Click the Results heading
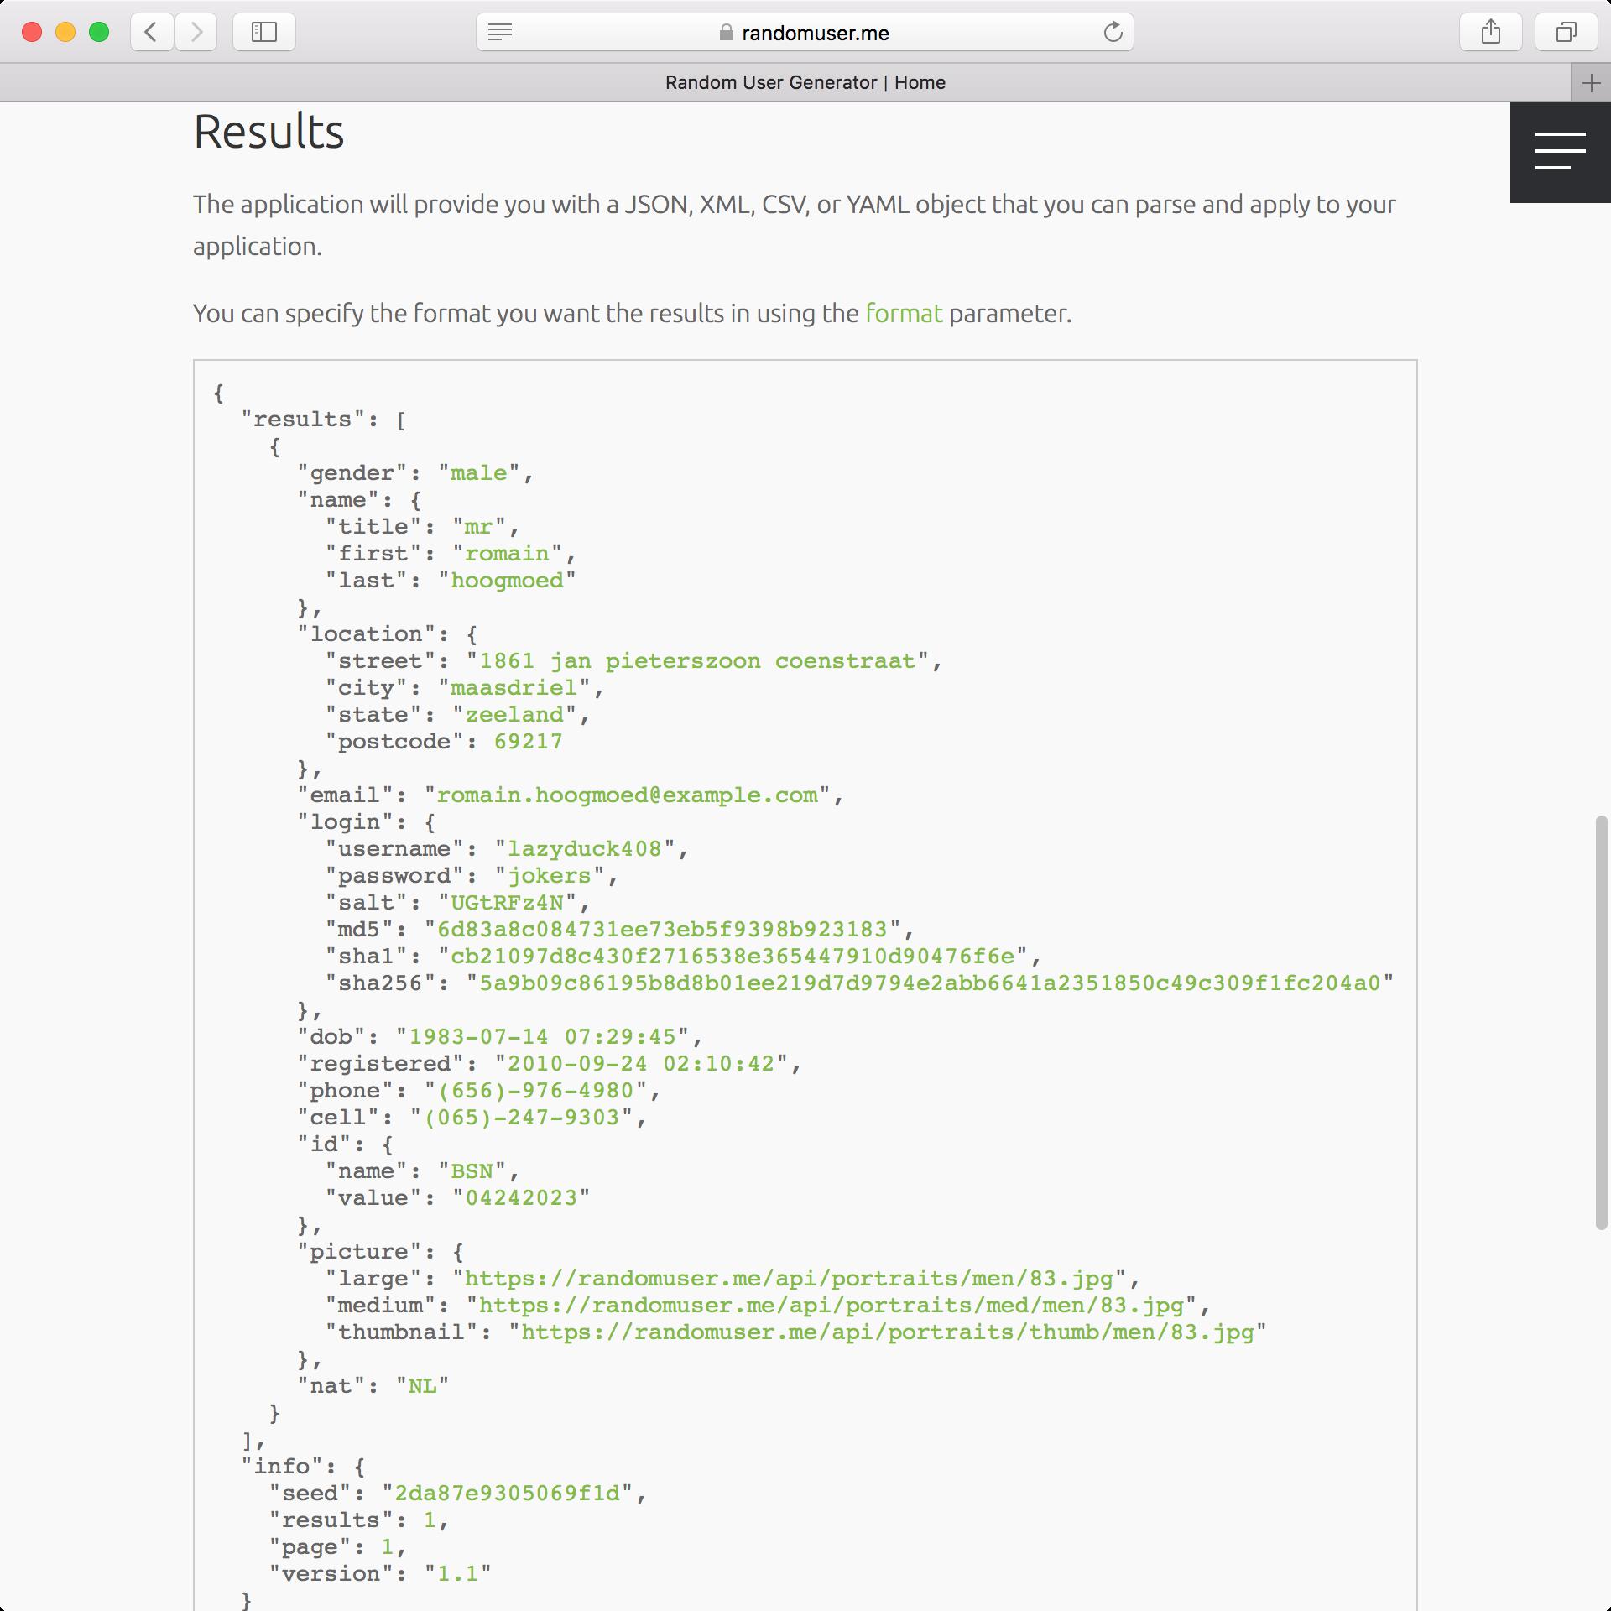The height and width of the screenshot is (1611, 1611). (x=268, y=132)
